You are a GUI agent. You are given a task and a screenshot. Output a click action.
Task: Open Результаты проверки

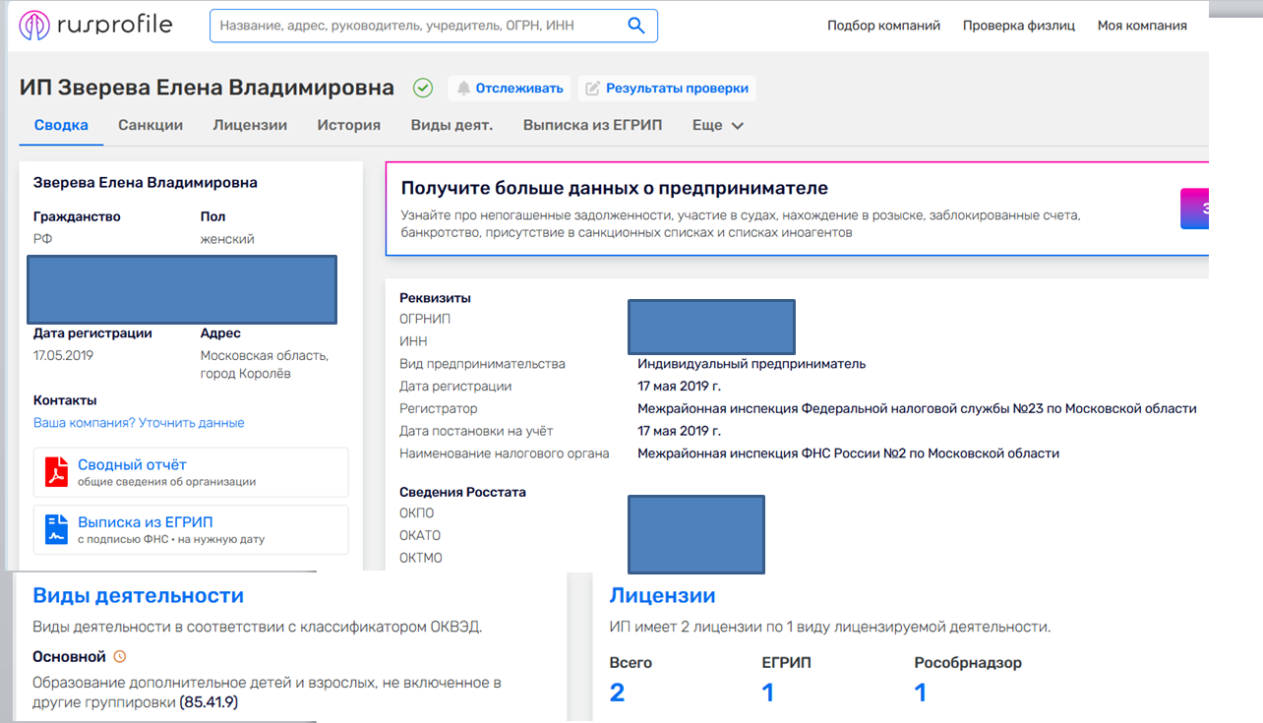tap(667, 89)
